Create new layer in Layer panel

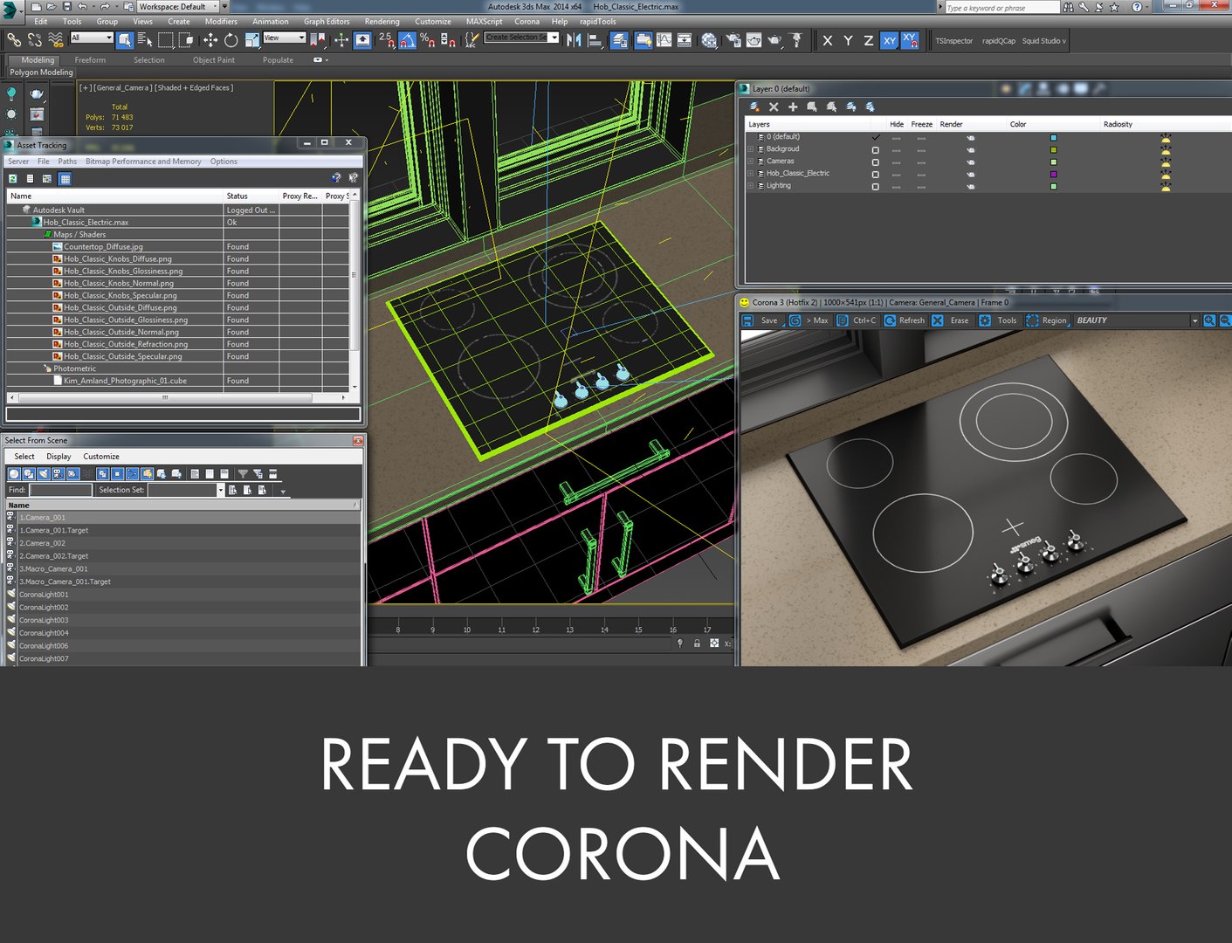click(754, 107)
